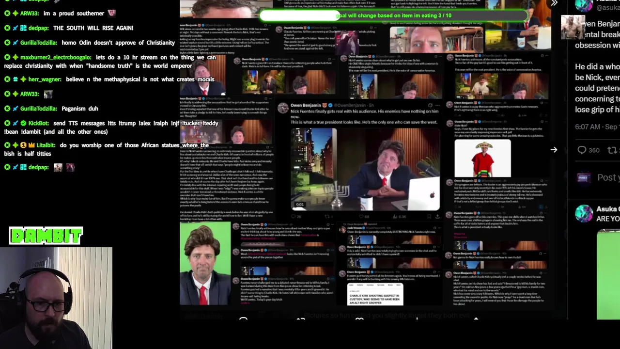Click the right arrow beside the collage
Image resolution: width=620 pixels, height=349 pixels.
[554, 150]
